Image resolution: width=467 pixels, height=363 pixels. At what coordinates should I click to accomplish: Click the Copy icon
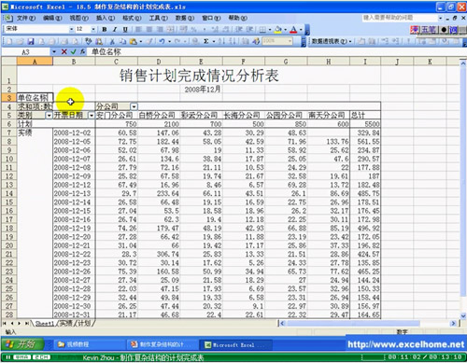point(122,41)
